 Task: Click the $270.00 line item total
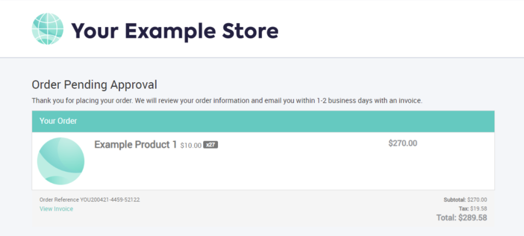[403, 143]
